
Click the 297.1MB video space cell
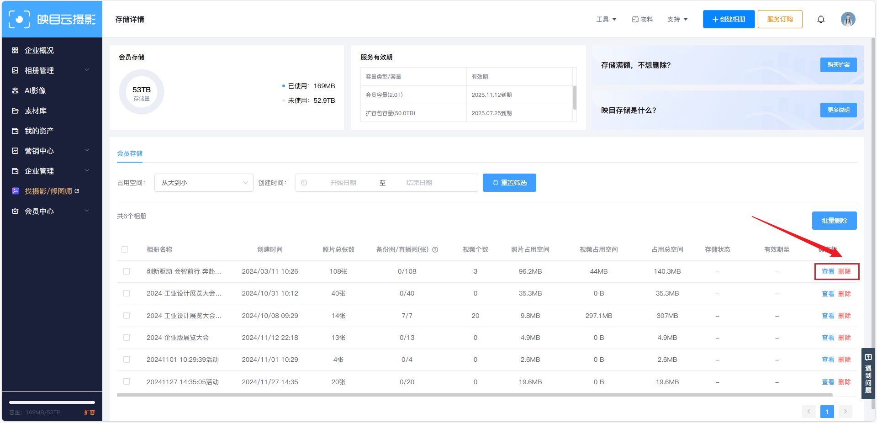(x=598, y=316)
